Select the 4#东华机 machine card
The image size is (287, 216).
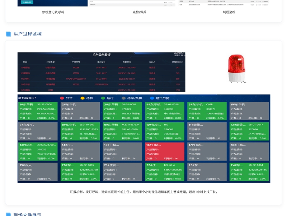tap(165, 111)
